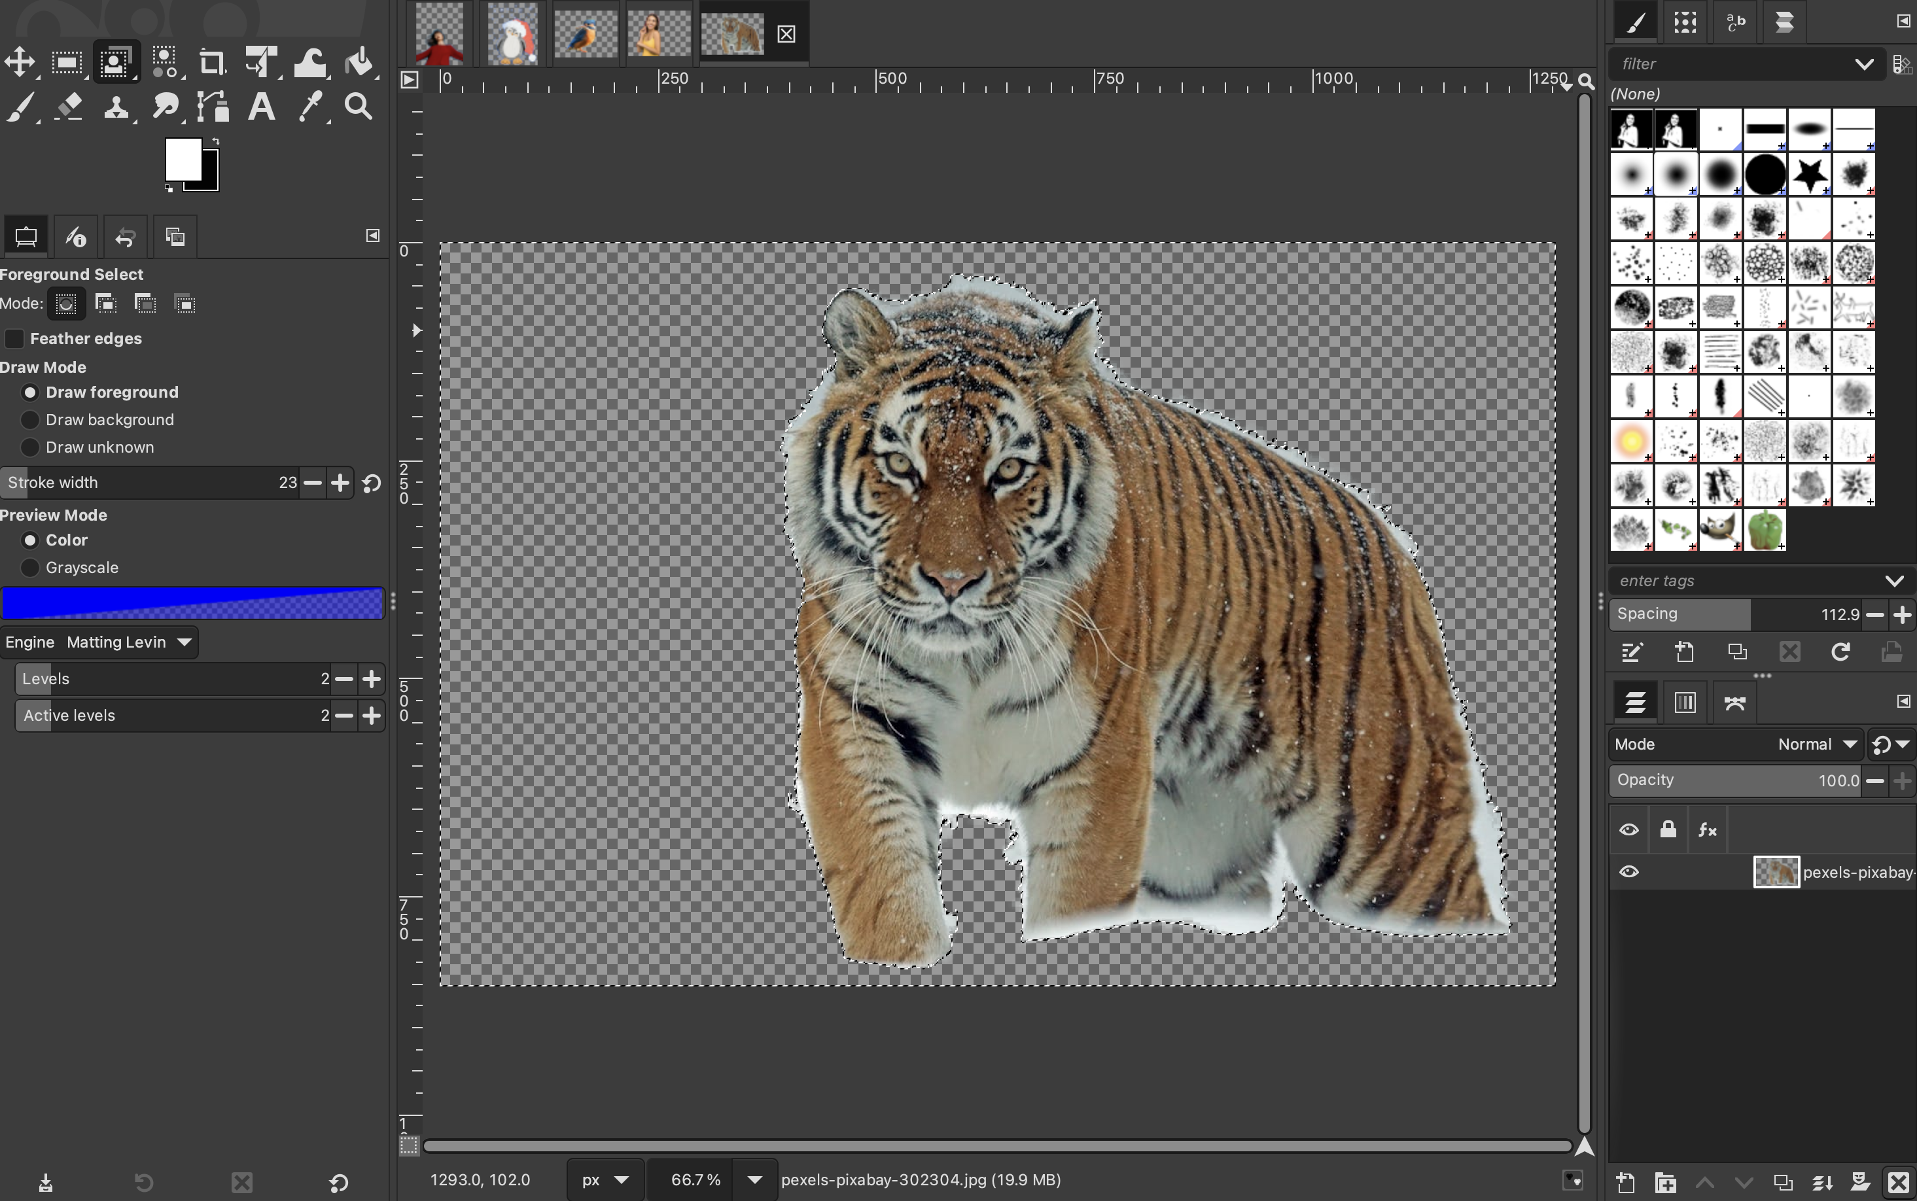The width and height of the screenshot is (1917, 1201).
Task: Pick the Eraser tool
Action: [x=68, y=107]
